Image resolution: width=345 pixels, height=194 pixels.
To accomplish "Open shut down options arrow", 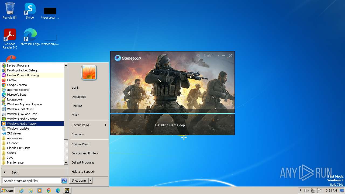I will click(x=91, y=181).
